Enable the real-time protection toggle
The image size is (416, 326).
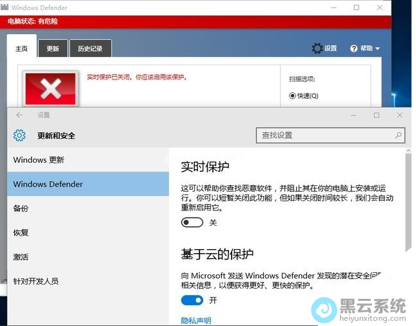192,222
